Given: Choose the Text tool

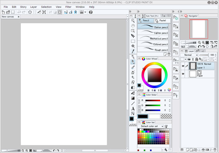Looking at the screenshot, I should click(133, 109).
